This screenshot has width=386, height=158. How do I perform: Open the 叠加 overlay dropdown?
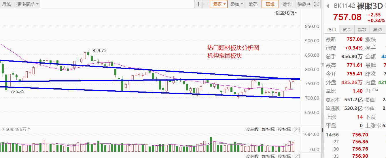pos(237,4)
